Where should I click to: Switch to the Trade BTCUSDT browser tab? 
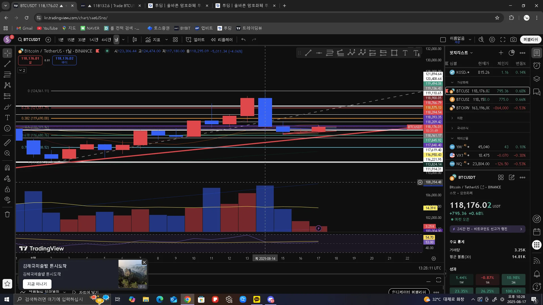tap(111, 6)
